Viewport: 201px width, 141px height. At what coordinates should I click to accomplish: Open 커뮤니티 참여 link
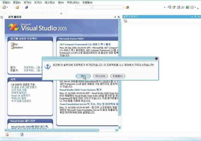point(19,98)
